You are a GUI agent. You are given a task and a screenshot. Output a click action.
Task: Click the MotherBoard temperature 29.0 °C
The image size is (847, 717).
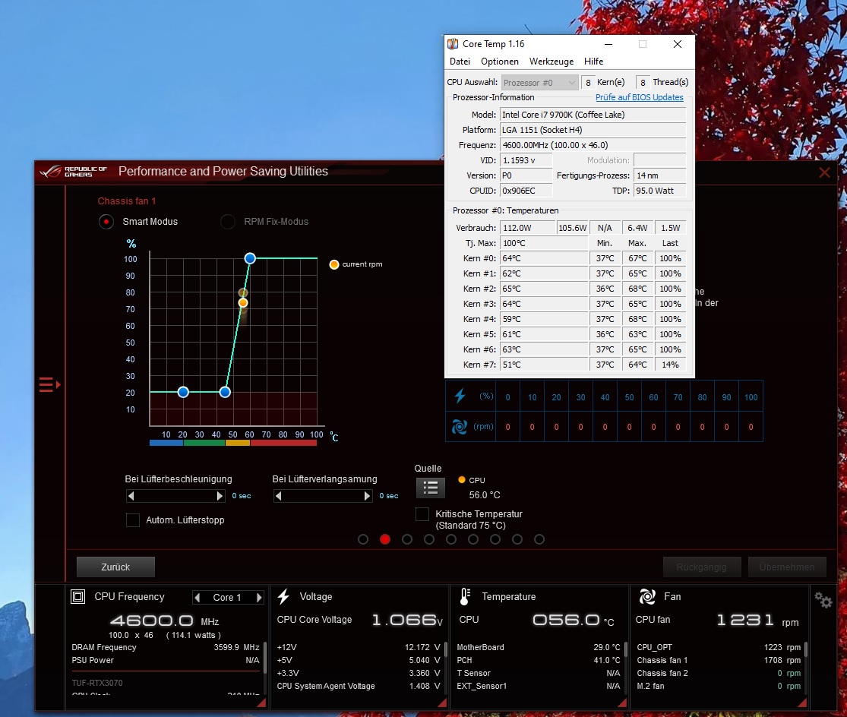tap(607, 647)
